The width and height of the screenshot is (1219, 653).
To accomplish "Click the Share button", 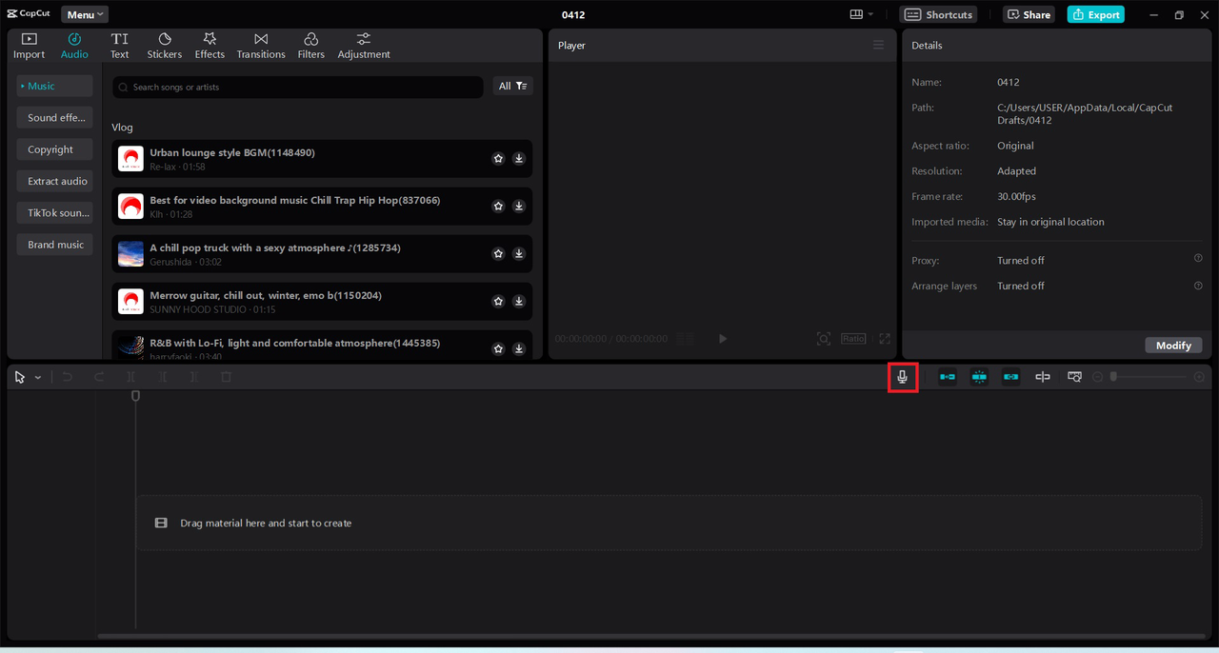I will pyautogui.click(x=1029, y=14).
